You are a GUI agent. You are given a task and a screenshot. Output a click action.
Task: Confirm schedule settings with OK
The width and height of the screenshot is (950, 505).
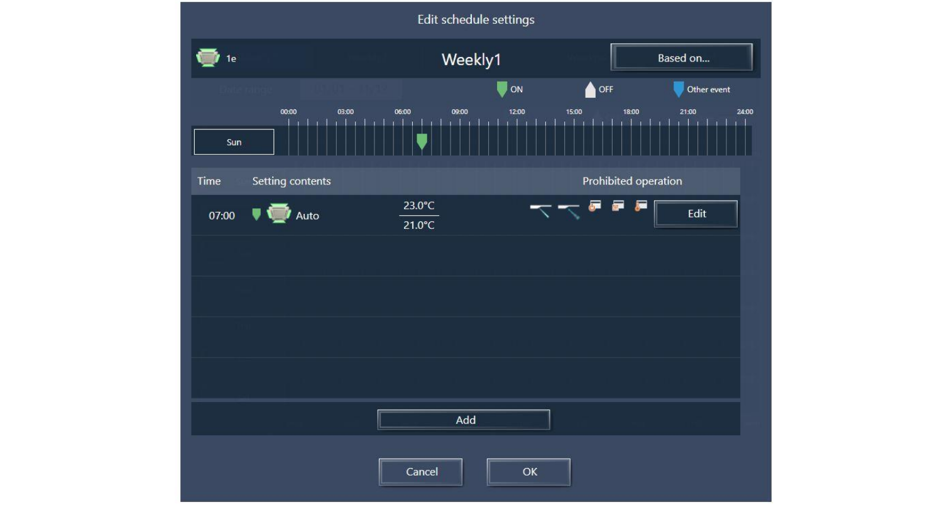pos(529,472)
